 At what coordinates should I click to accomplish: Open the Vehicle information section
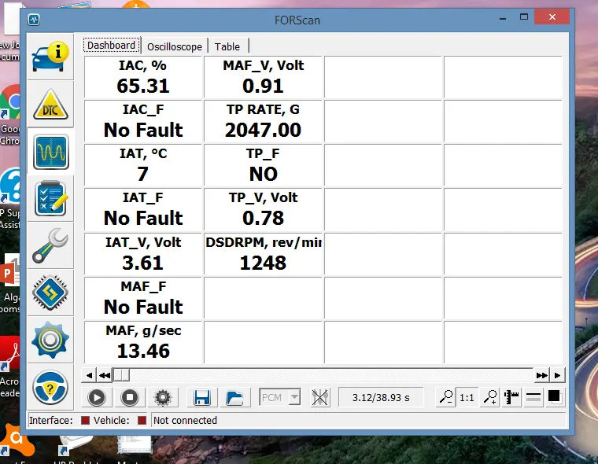[50, 57]
